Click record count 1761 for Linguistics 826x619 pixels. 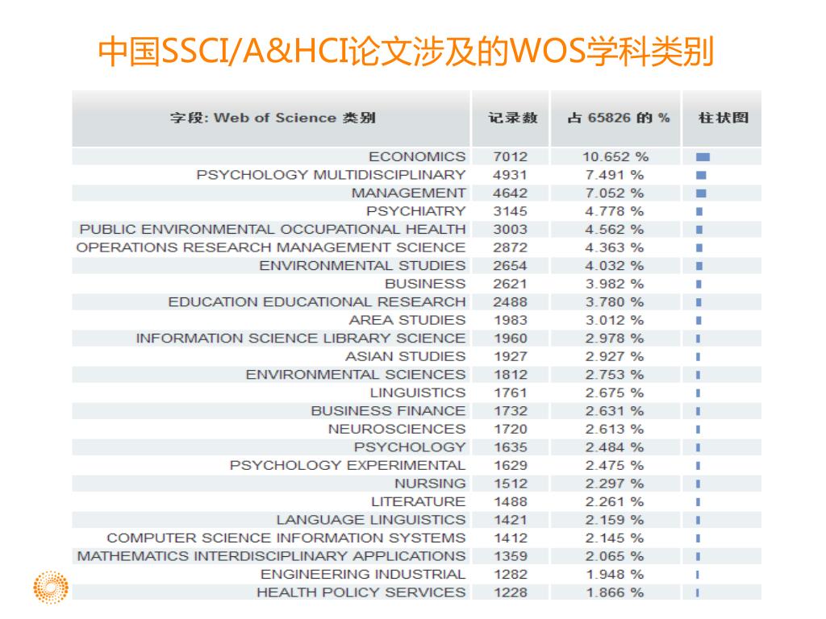coord(510,393)
